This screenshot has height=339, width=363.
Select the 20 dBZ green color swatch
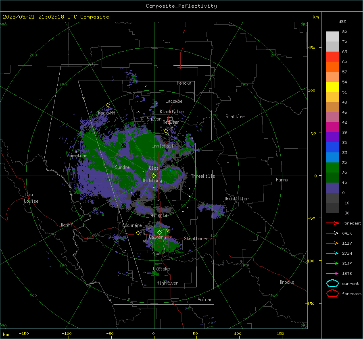coord(332,168)
